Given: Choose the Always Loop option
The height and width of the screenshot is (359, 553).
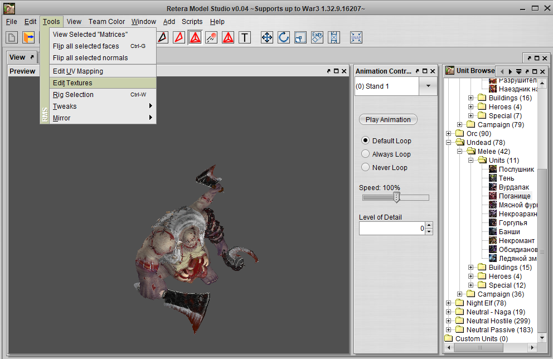Looking at the screenshot, I should [x=366, y=154].
